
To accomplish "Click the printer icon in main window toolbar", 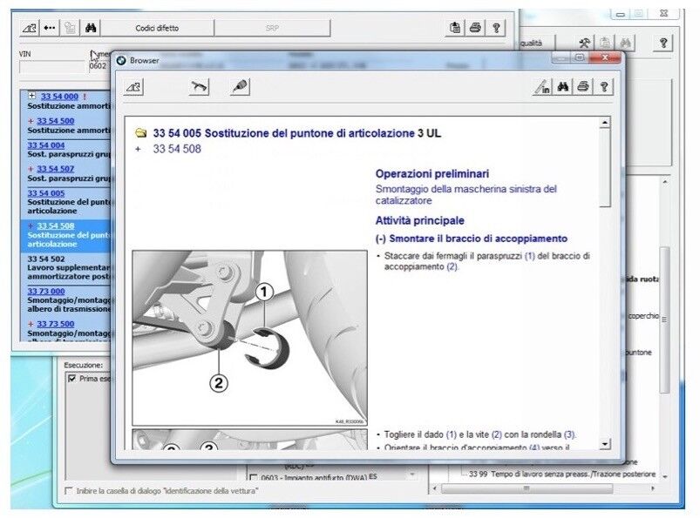I will [x=475, y=28].
